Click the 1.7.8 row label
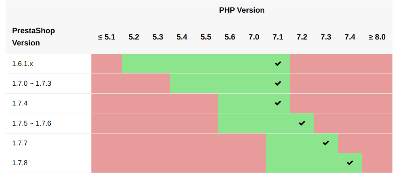Viewport: 396px width, 175px height. tap(20, 163)
